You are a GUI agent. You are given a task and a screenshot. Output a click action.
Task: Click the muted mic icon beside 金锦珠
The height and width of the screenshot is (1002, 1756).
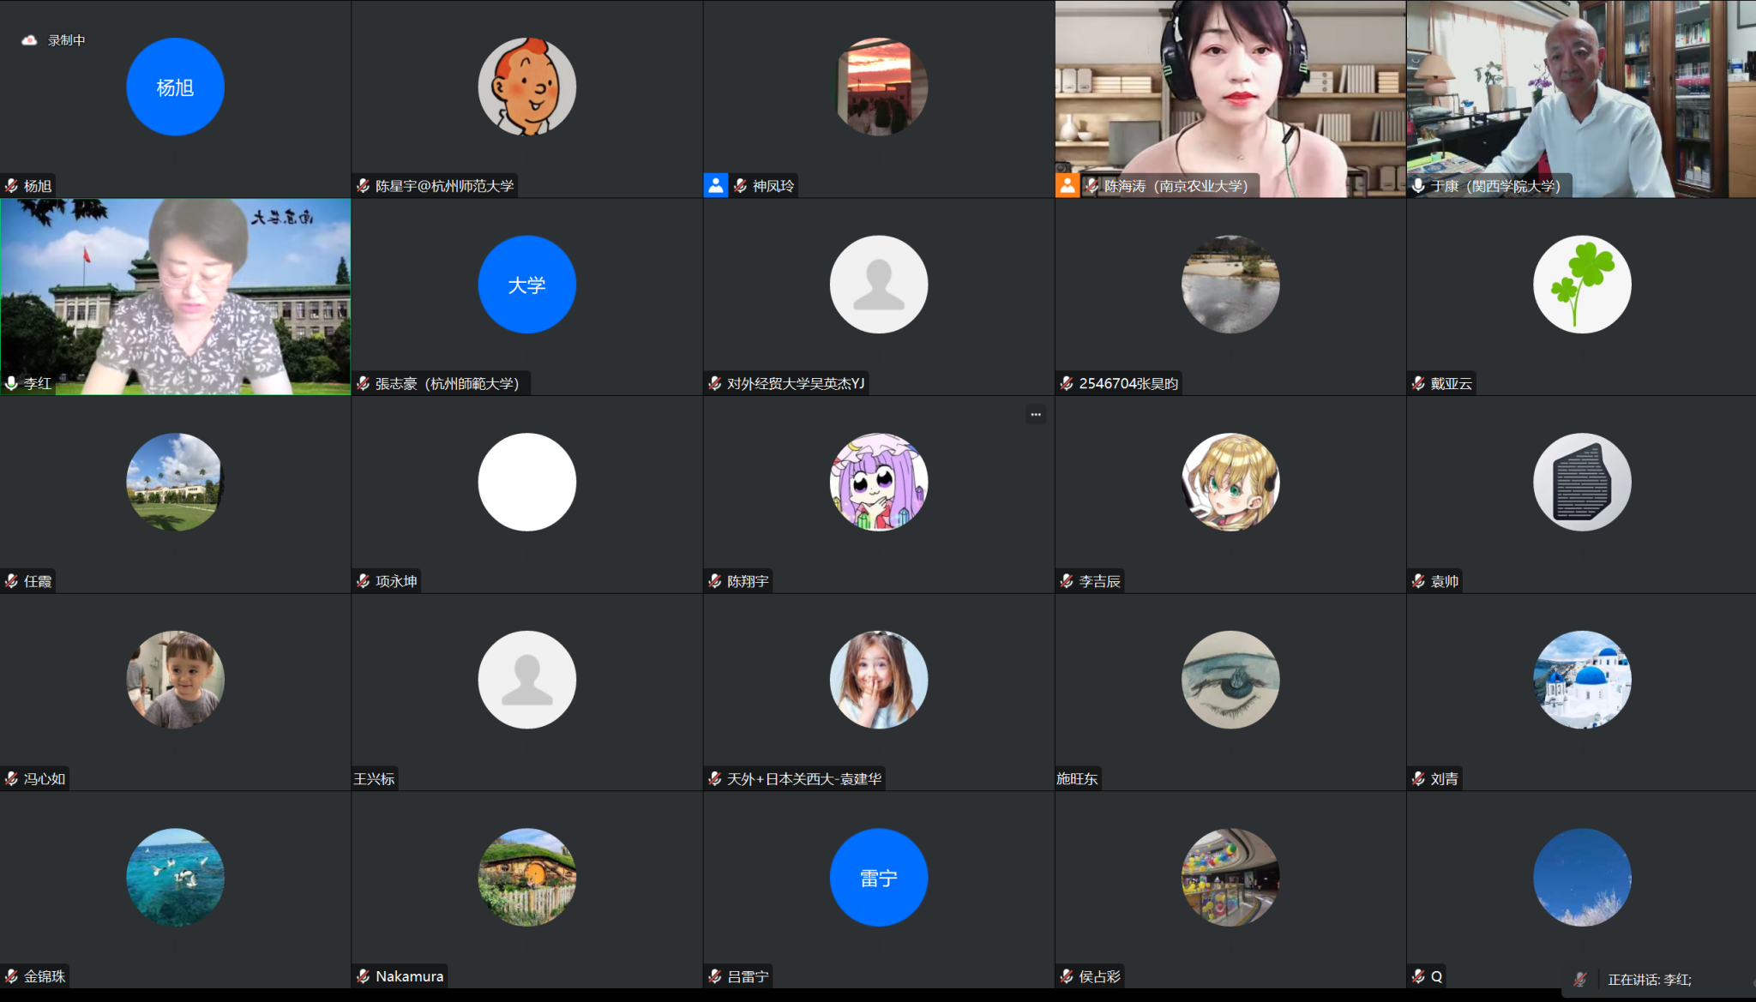[x=12, y=976]
